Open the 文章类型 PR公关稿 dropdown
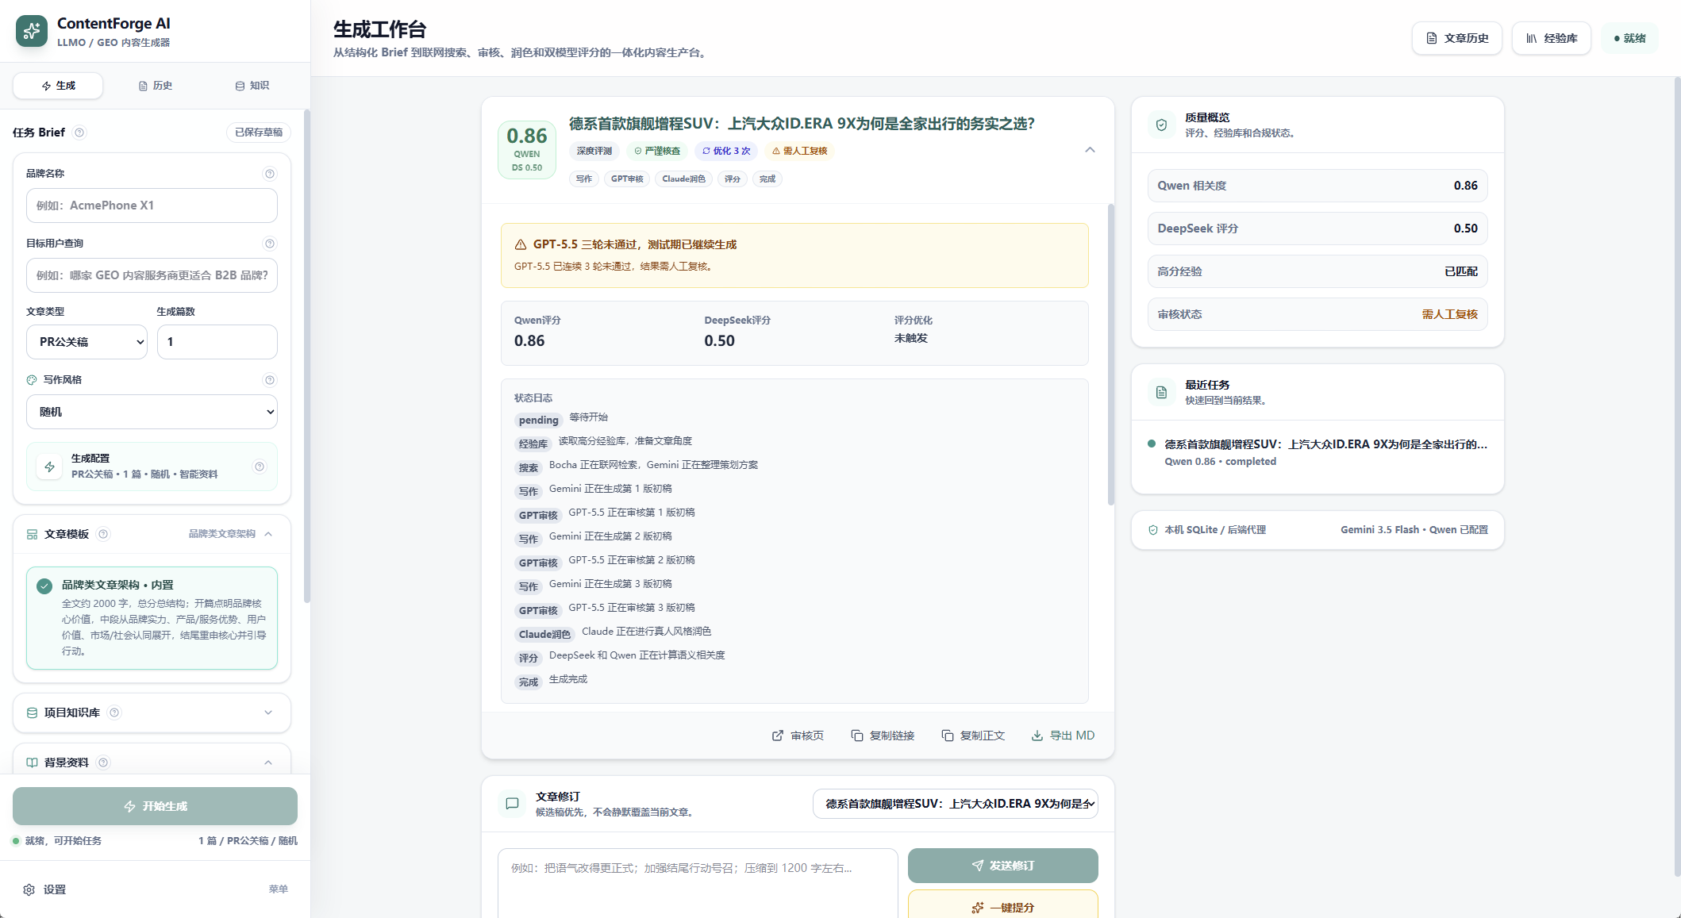The height and width of the screenshot is (918, 1681). click(x=87, y=342)
